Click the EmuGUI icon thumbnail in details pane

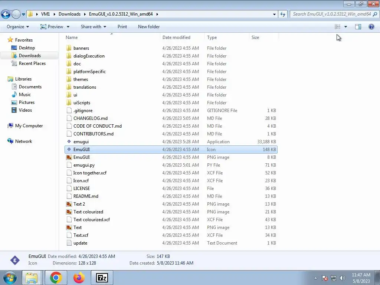coord(15,260)
